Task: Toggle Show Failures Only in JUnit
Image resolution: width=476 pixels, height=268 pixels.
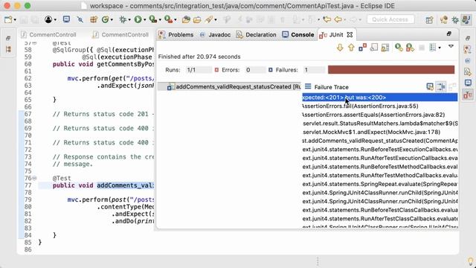Action: (x=362, y=48)
